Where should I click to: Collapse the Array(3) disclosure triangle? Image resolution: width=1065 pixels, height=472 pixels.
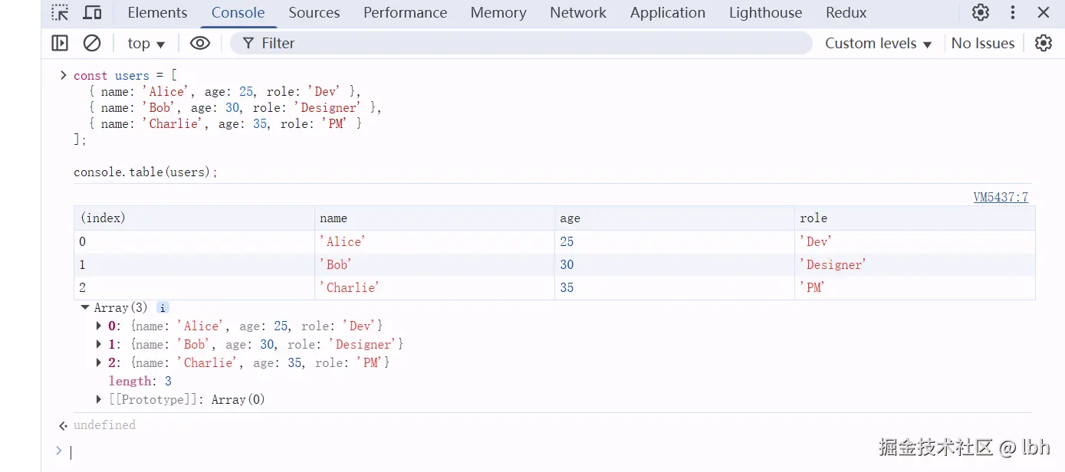click(x=84, y=307)
